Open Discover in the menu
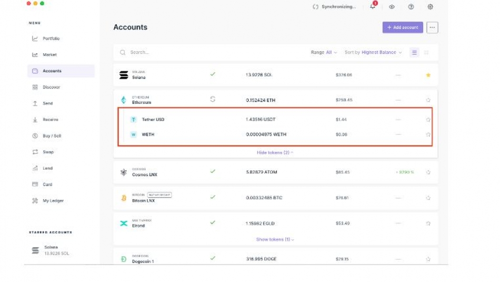Screen dimensions: 500x282 tap(61, 87)
